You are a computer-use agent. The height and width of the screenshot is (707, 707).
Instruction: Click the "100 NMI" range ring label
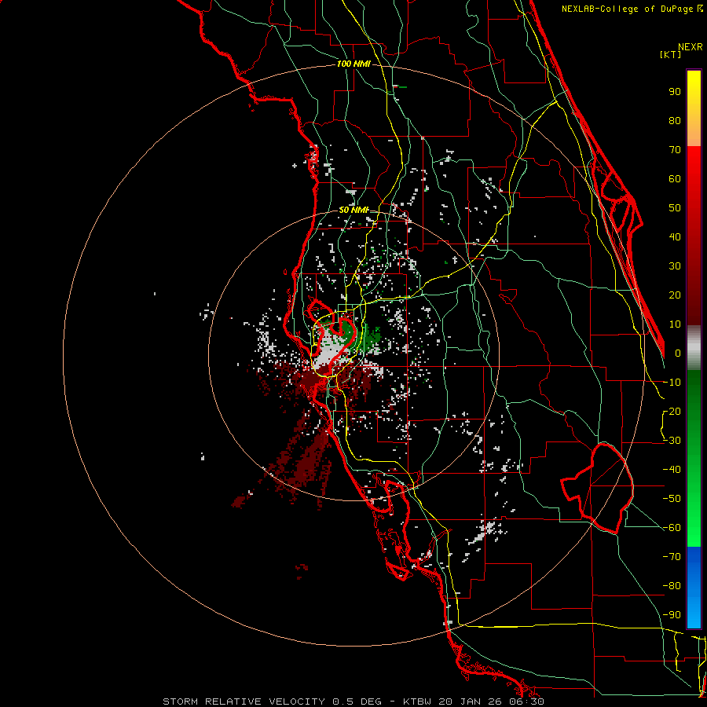coord(353,64)
